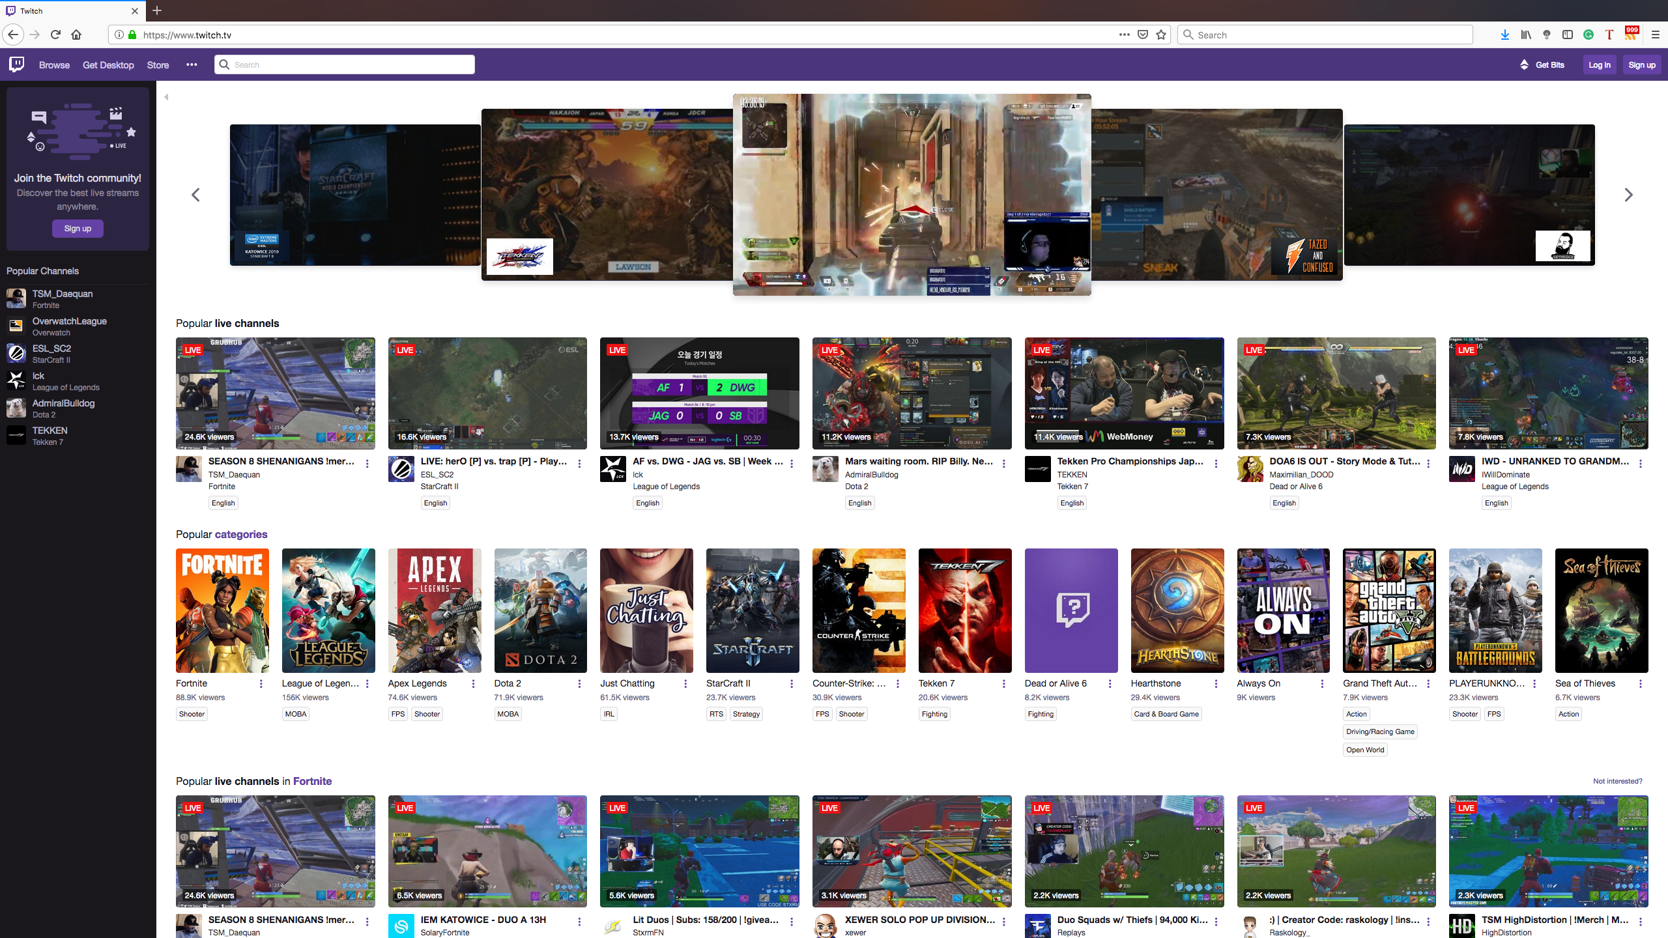Open options menu for Fortnite category

(261, 684)
